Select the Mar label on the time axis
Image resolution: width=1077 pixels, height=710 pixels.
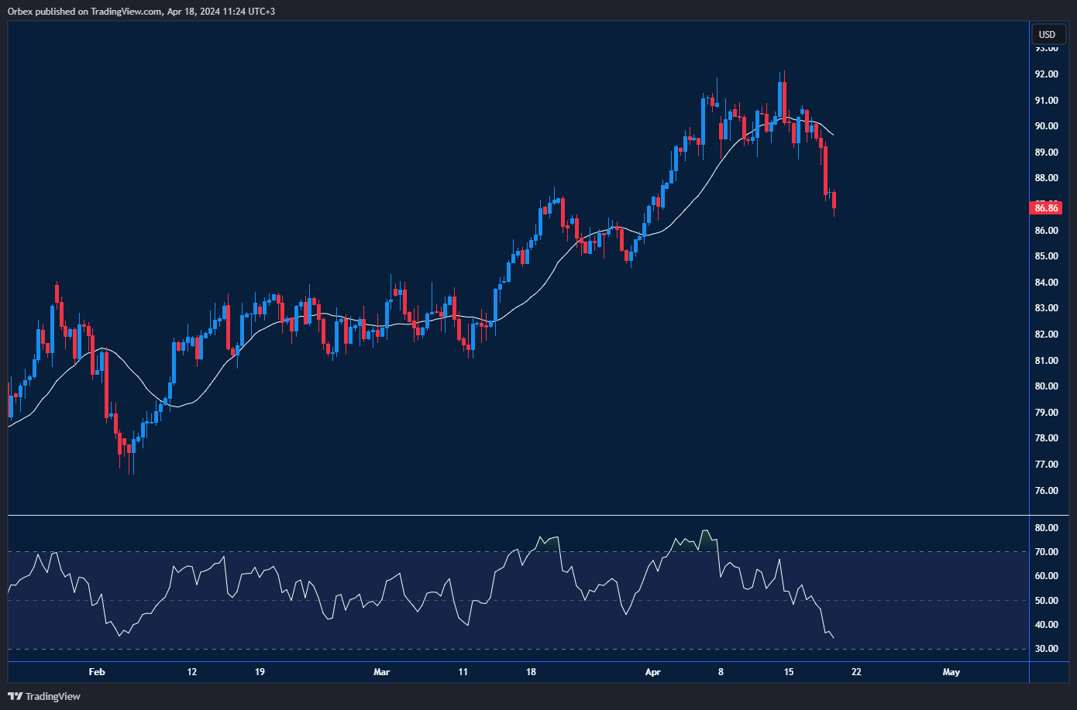click(382, 672)
